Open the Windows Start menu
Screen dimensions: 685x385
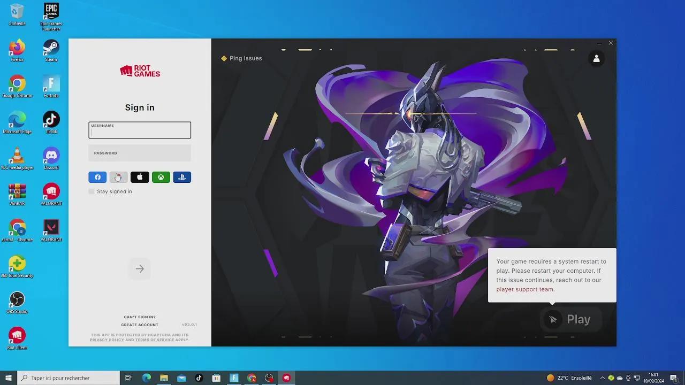coord(9,378)
